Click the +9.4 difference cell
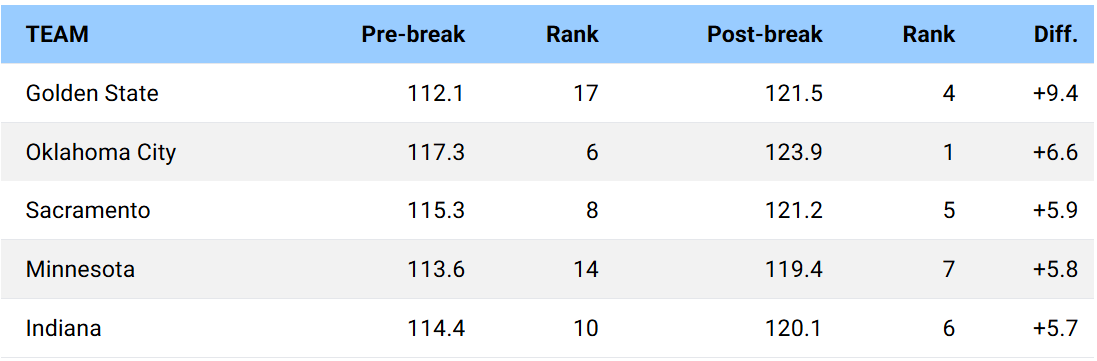1097x361 pixels. click(x=1056, y=93)
